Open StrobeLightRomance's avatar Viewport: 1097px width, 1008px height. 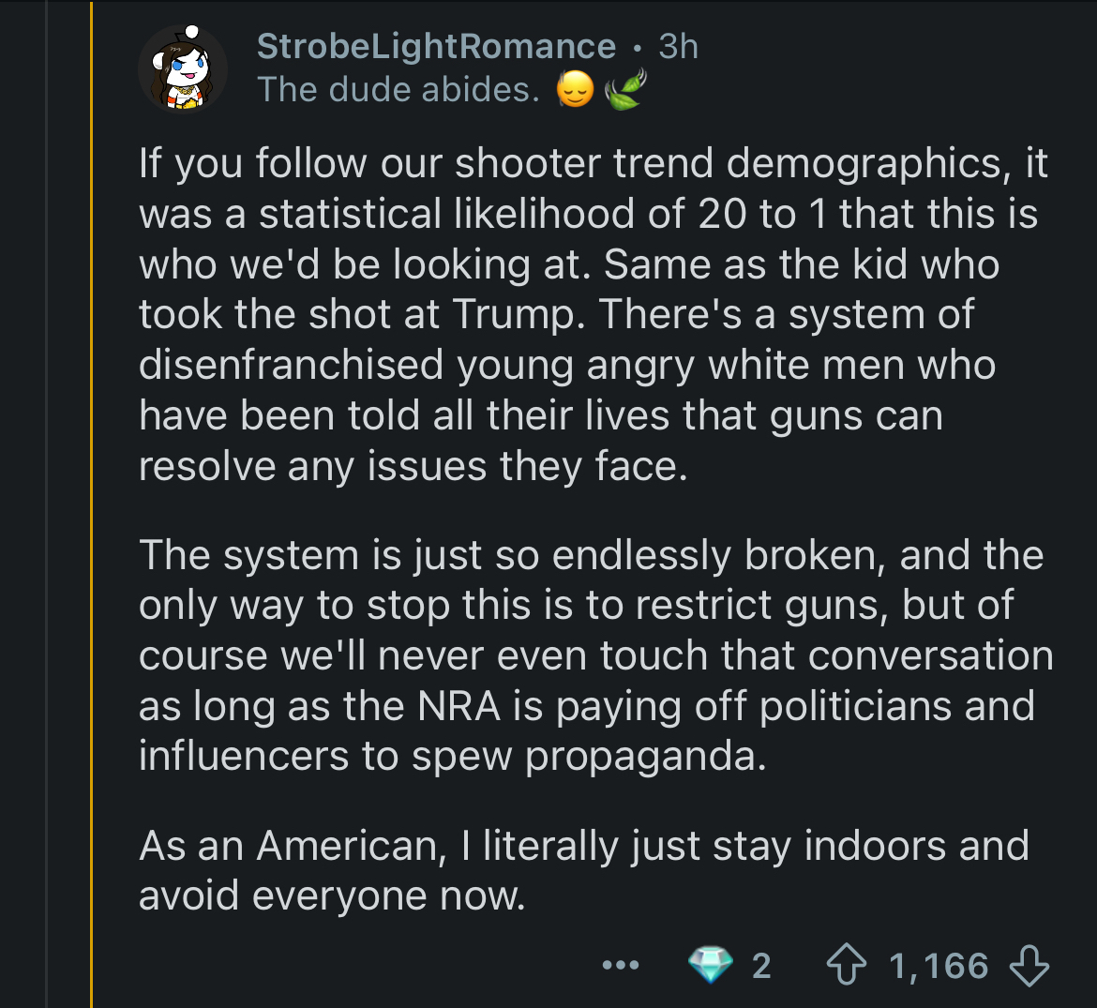pyautogui.click(x=183, y=68)
